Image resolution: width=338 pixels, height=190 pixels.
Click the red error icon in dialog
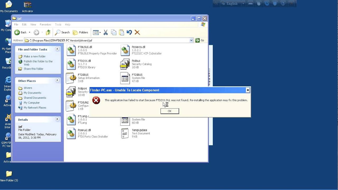point(96,100)
